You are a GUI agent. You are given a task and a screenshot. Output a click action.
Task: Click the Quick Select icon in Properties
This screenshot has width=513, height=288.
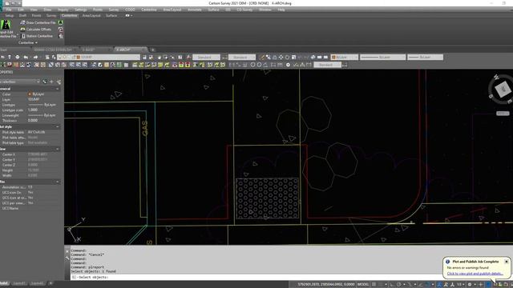click(x=59, y=82)
